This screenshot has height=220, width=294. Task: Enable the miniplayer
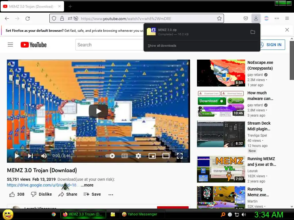(x=152, y=156)
